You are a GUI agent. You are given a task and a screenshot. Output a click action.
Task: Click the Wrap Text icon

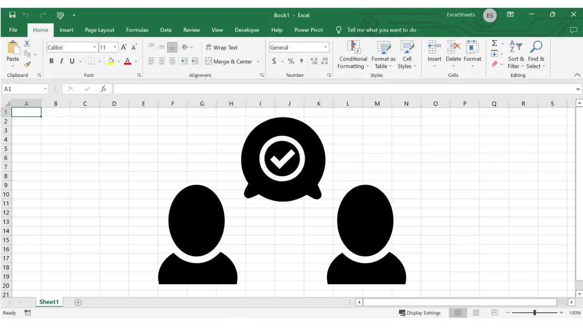pyautogui.click(x=222, y=47)
